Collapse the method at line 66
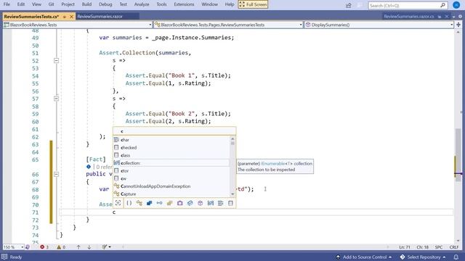The width and height of the screenshot is (465, 261). click(57, 174)
